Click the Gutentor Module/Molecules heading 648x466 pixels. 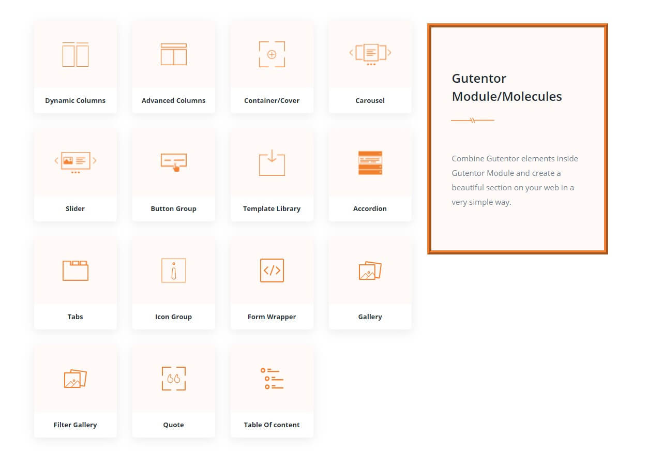[507, 87]
